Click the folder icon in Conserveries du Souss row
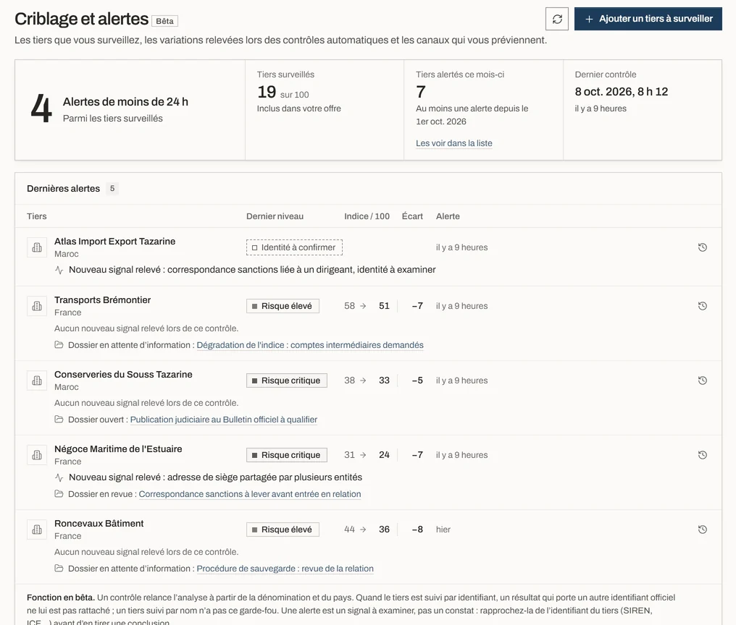The image size is (736, 625). coord(59,420)
